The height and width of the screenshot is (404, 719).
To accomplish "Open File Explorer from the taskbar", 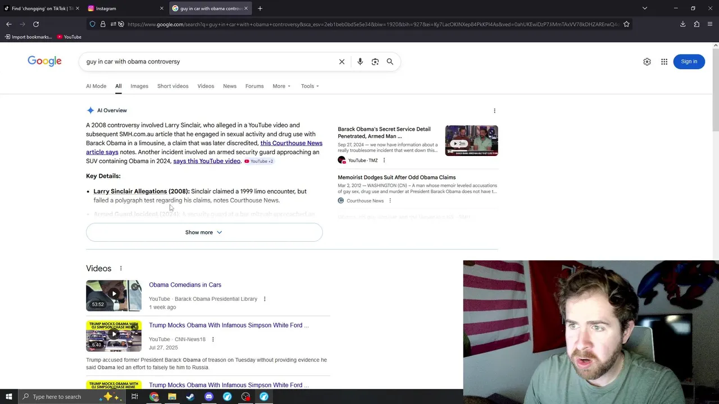I will [172, 397].
